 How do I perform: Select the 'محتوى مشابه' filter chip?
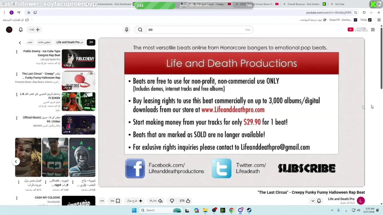coord(44,42)
